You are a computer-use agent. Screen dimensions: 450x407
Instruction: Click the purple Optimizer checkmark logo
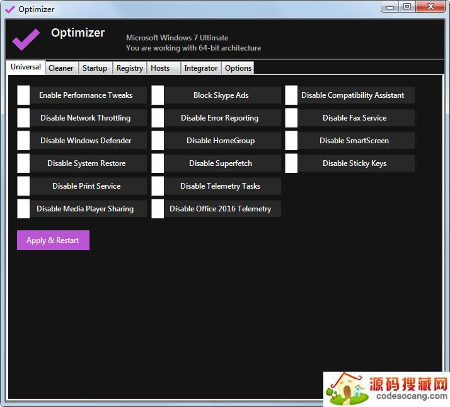pyautogui.click(x=26, y=40)
